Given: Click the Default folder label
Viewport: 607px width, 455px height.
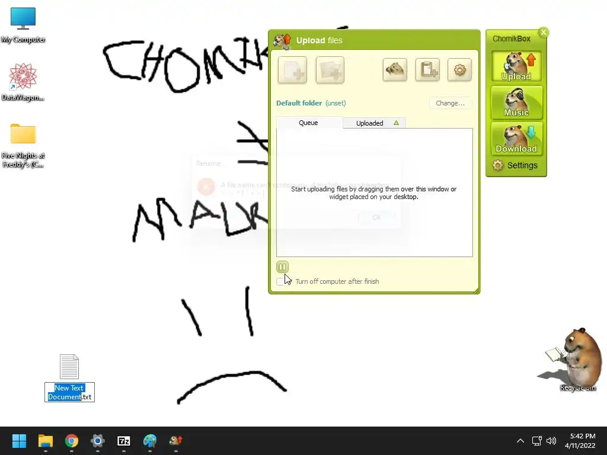Looking at the screenshot, I should point(299,103).
